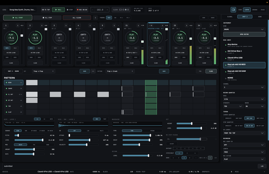Screen dimensions: 269x174
Task: Adjust the kick Pitch slider
Action: [29, 135]
